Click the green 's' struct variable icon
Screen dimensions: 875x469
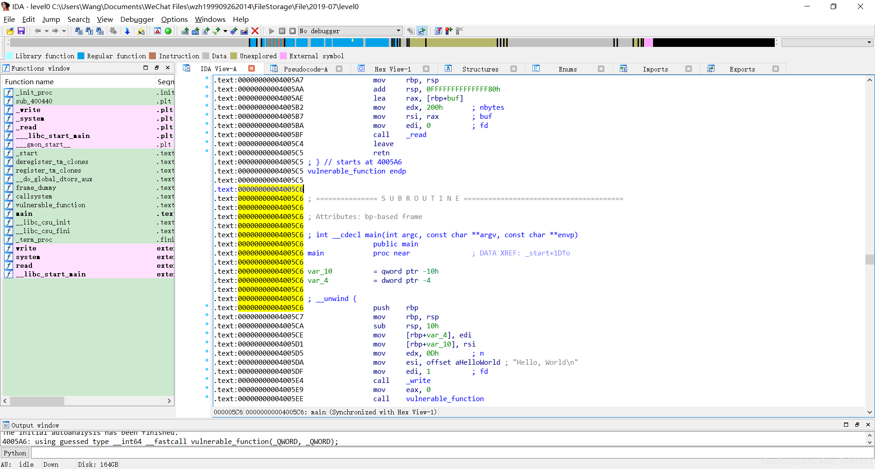(x=216, y=31)
